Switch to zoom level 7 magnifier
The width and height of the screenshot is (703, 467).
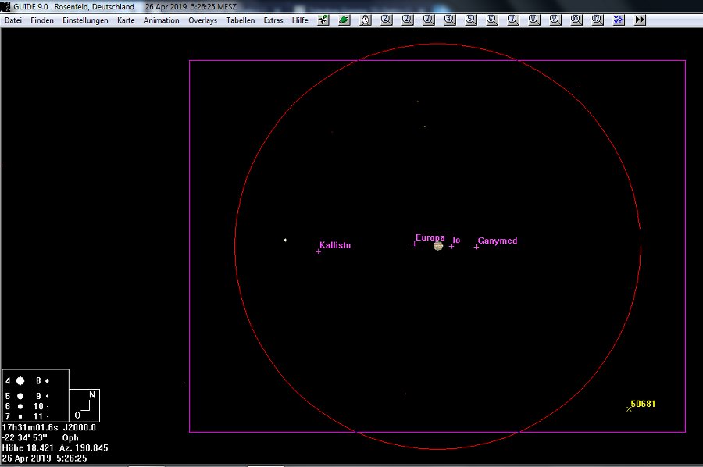(x=513, y=20)
